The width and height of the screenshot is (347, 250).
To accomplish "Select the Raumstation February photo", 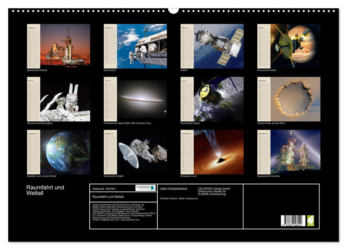I will click(142, 46).
